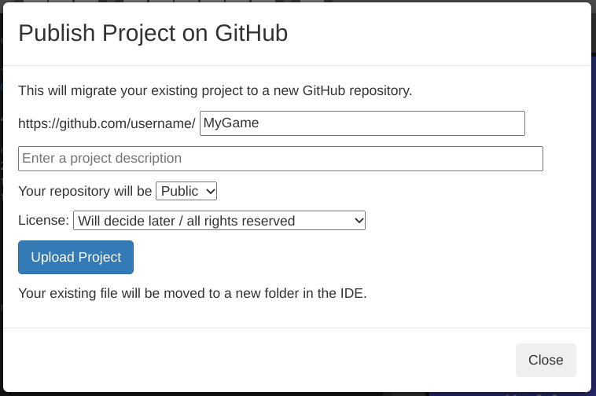Click the Enter a project description placeholder
596x396 pixels.
(102, 159)
